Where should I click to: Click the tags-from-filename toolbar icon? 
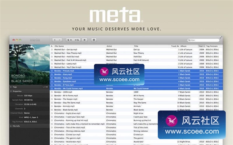tap(70, 40)
